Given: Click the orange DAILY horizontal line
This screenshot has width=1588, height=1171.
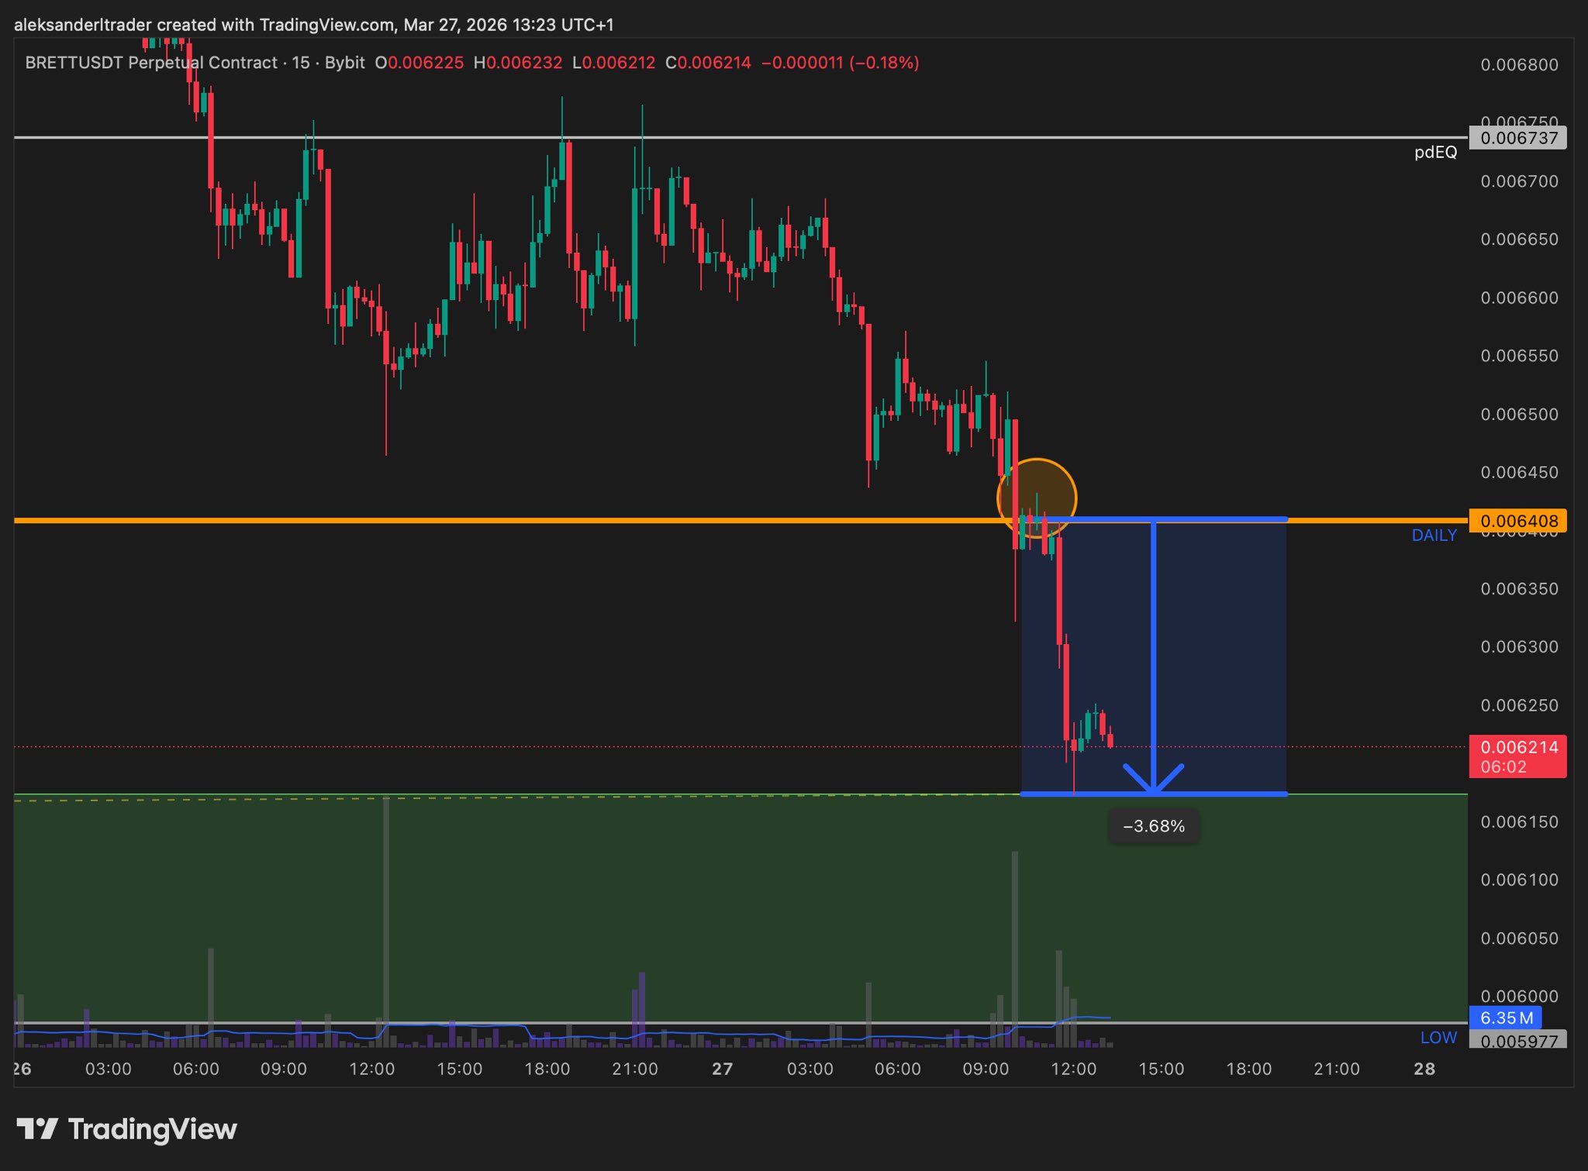Looking at the screenshot, I should pos(543,520).
